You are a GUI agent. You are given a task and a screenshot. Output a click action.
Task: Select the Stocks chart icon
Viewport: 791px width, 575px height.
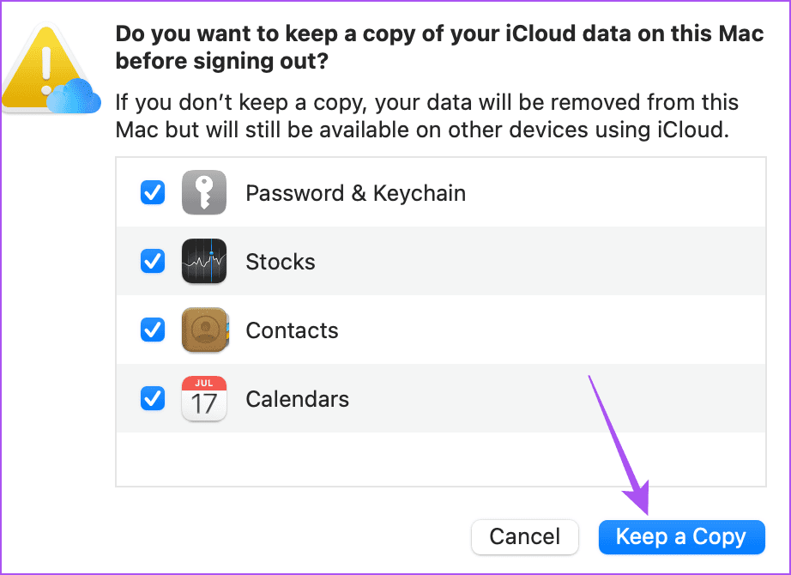coord(204,262)
